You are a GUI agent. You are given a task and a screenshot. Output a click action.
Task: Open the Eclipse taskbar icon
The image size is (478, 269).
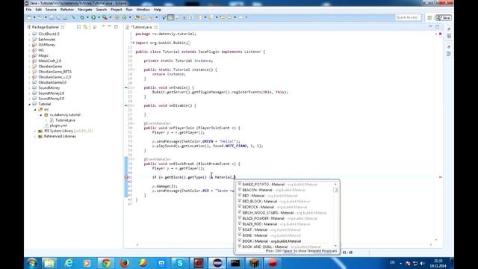(217, 263)
